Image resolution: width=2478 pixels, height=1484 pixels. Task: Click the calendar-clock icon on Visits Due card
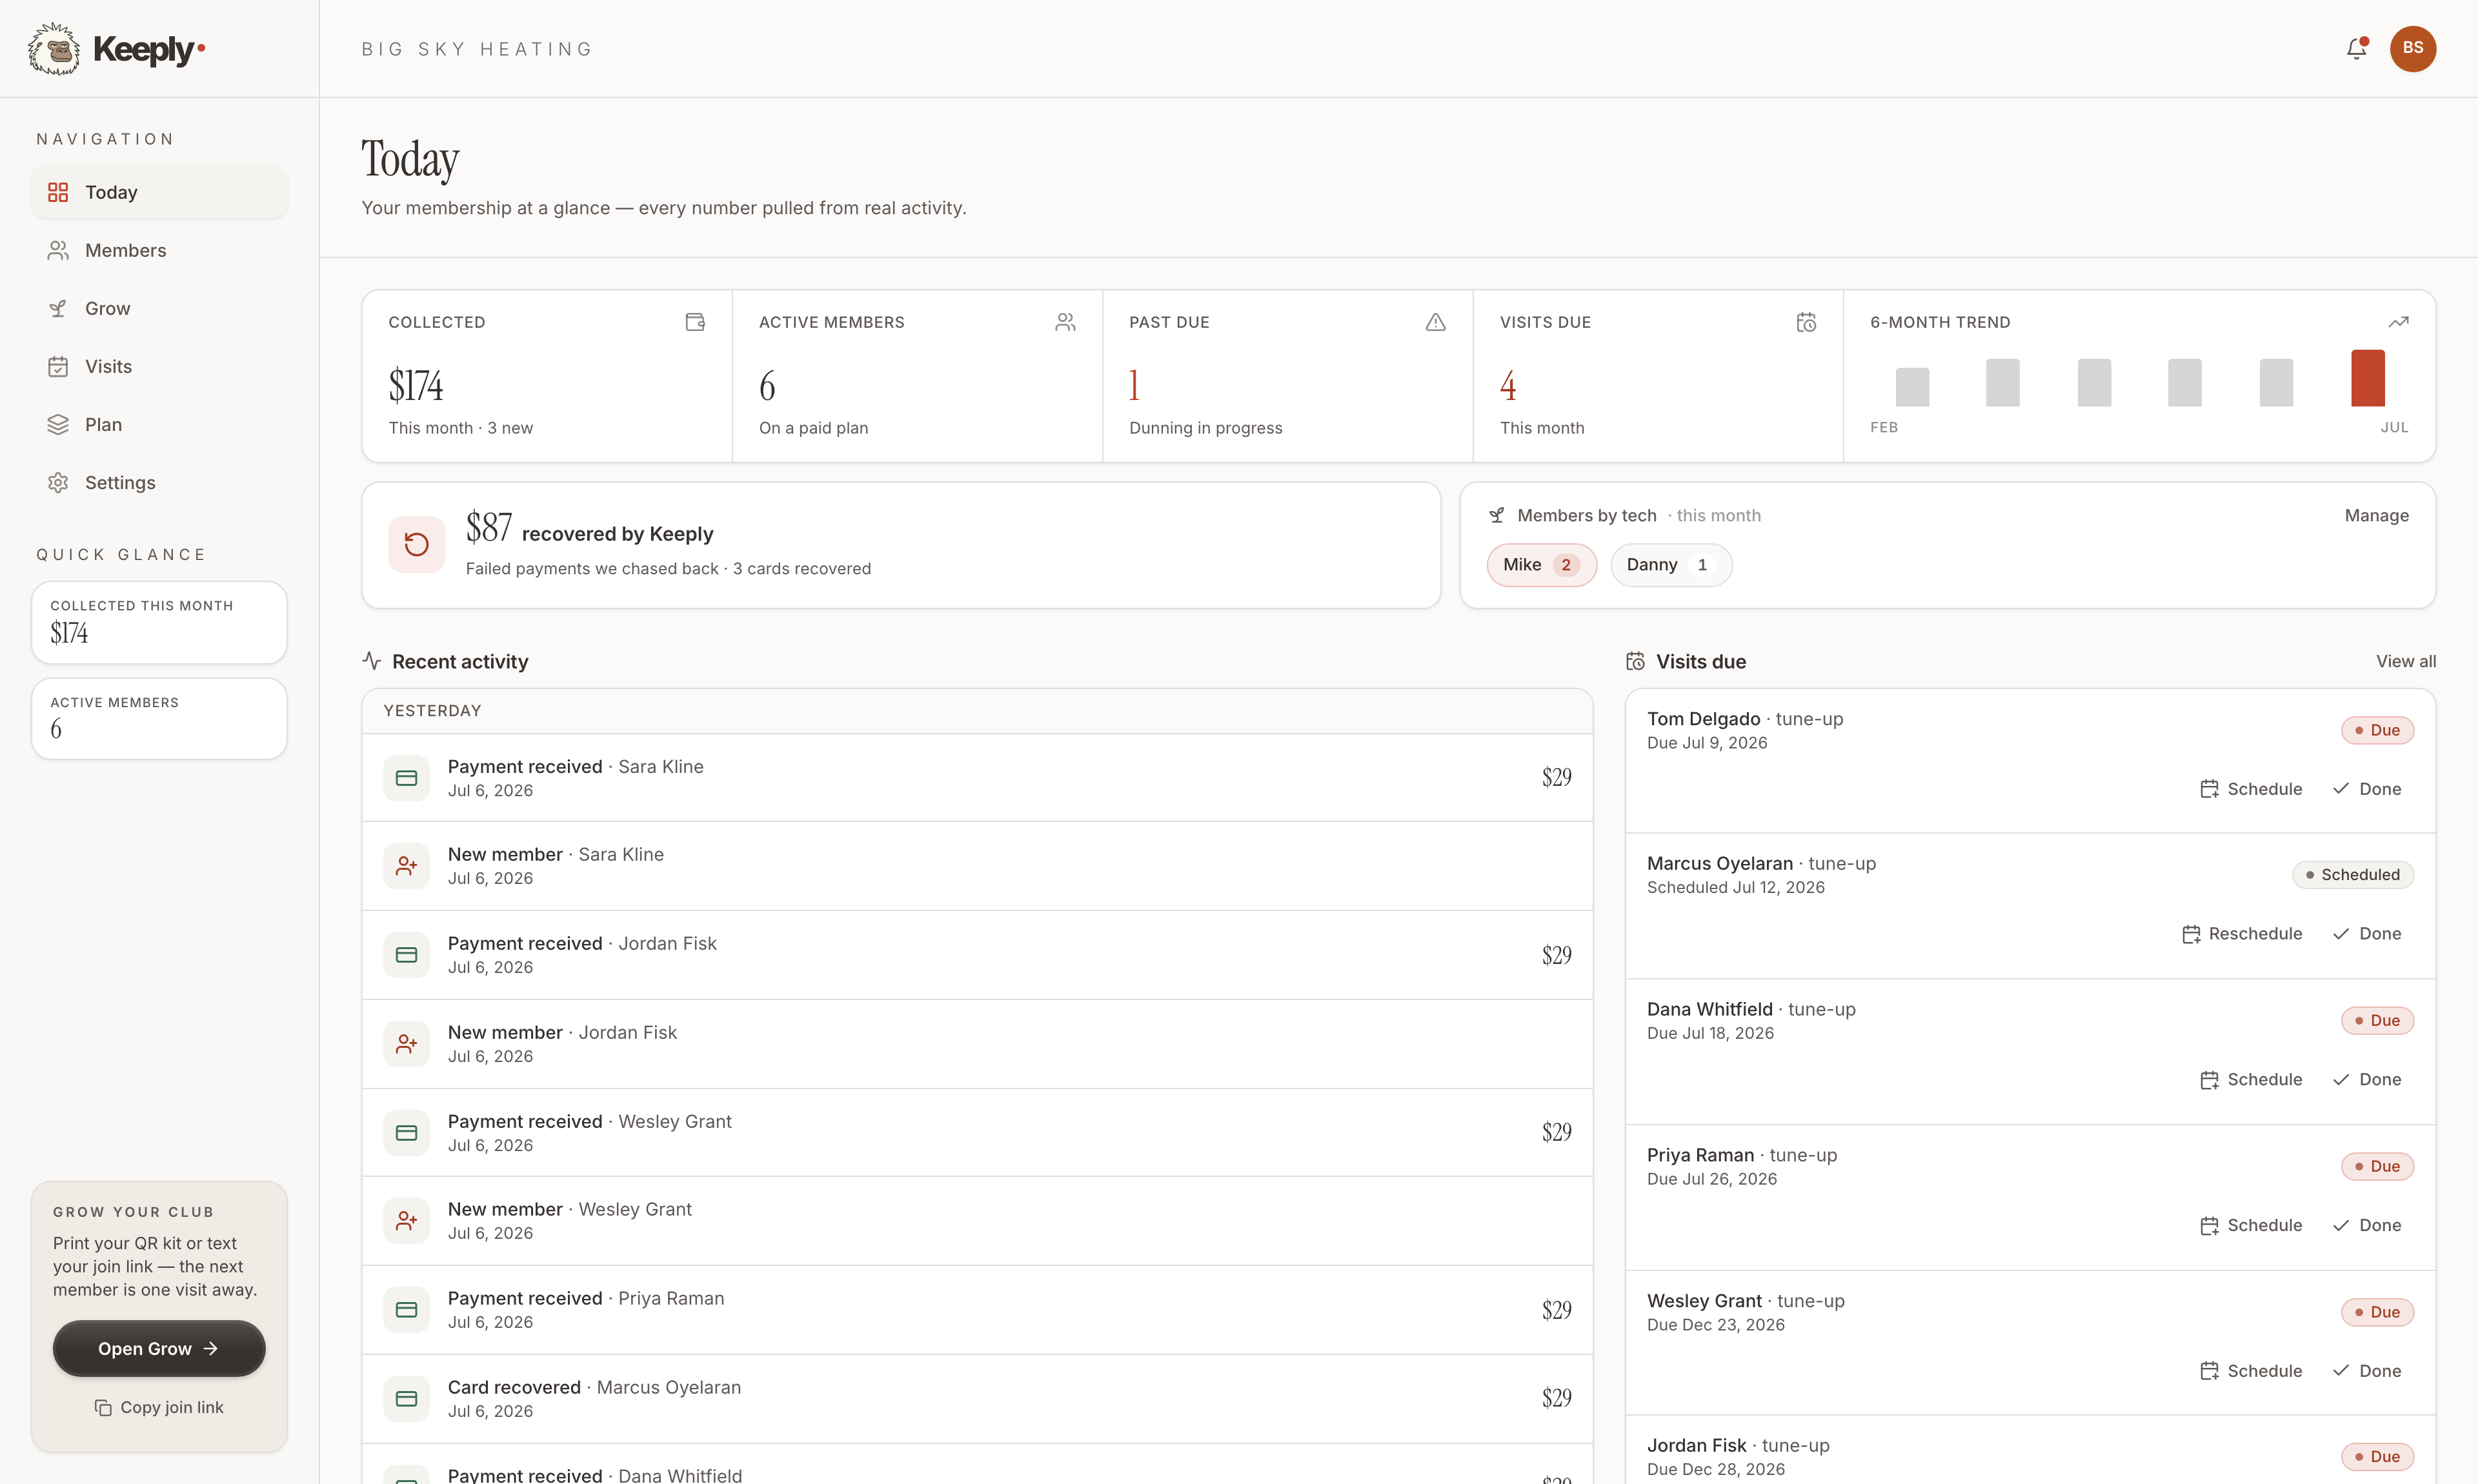[1806, 322]
